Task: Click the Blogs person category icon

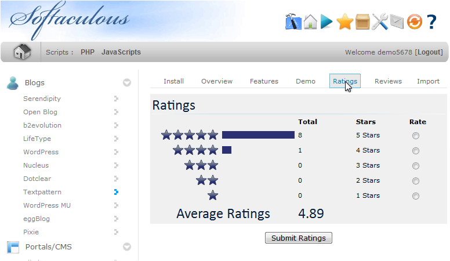Action: click(13, 84)
